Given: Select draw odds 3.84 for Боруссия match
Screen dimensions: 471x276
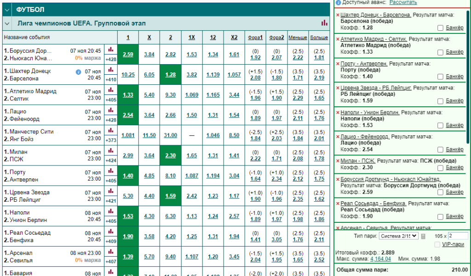Looking at the screenshot, I should [149, 55].
